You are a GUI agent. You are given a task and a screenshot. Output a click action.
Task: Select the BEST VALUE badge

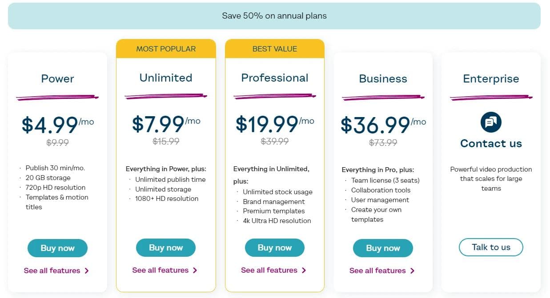(274, 49)
